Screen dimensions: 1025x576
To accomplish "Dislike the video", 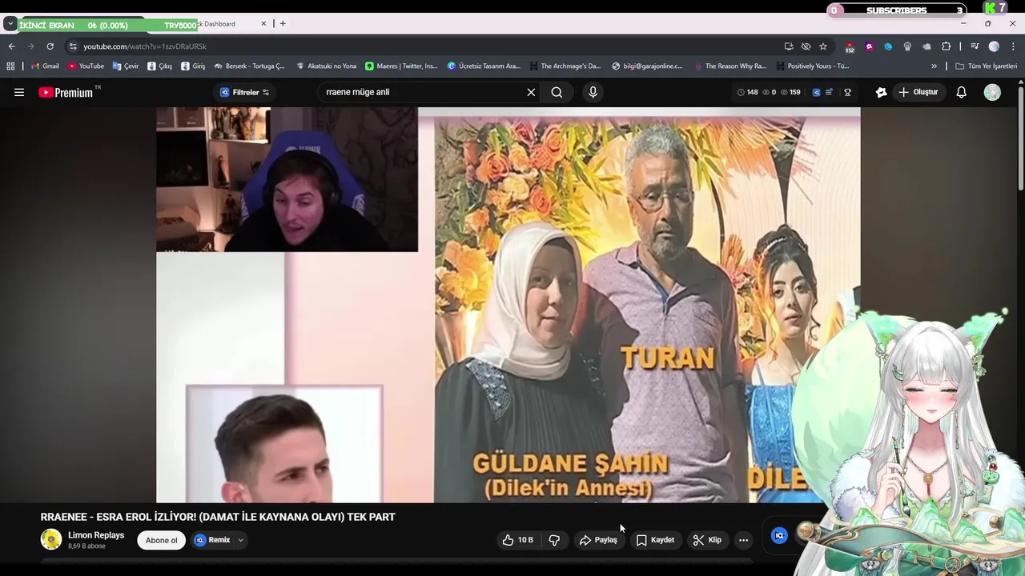I will coord(554,540).
